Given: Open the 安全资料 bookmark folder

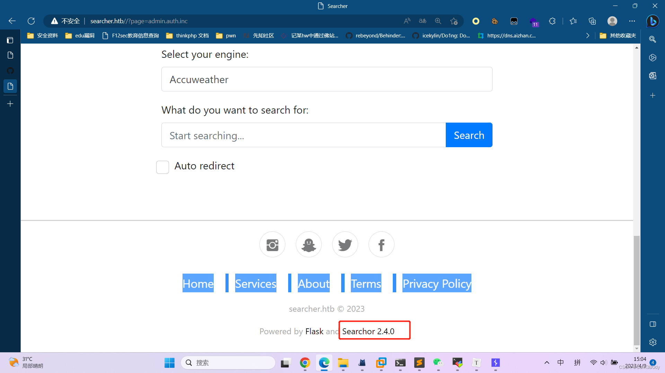Looking at the screenshot, I should click(43, 36).
